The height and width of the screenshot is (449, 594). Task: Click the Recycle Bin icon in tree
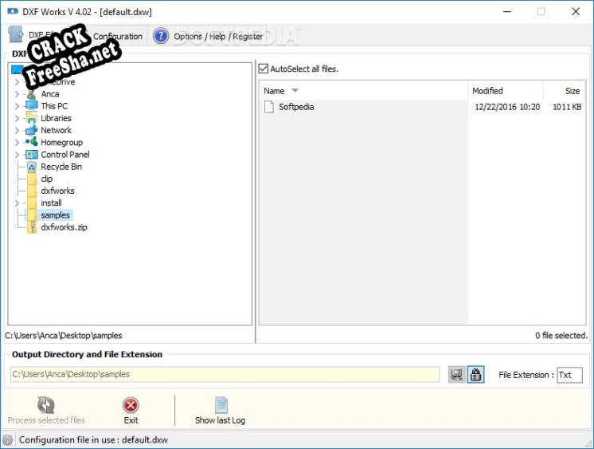[32, 167]
